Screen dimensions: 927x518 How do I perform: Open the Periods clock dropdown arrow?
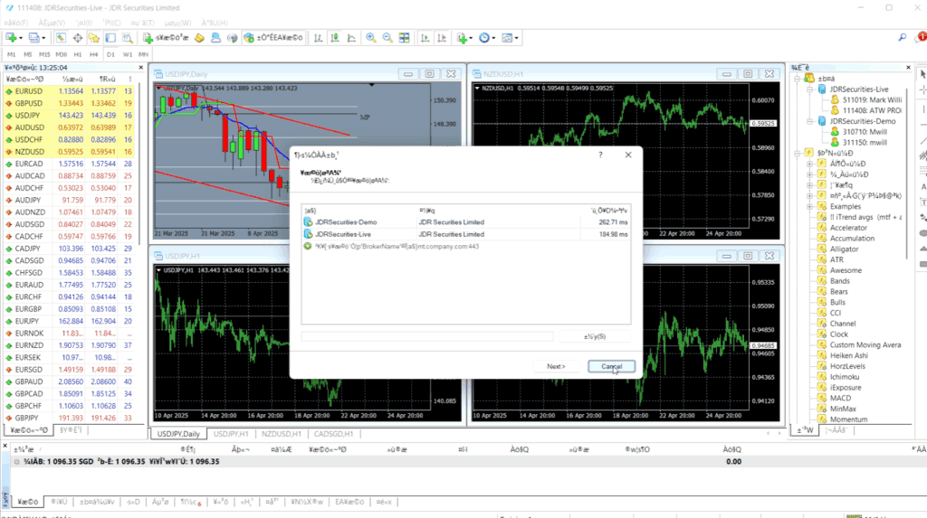493,38
